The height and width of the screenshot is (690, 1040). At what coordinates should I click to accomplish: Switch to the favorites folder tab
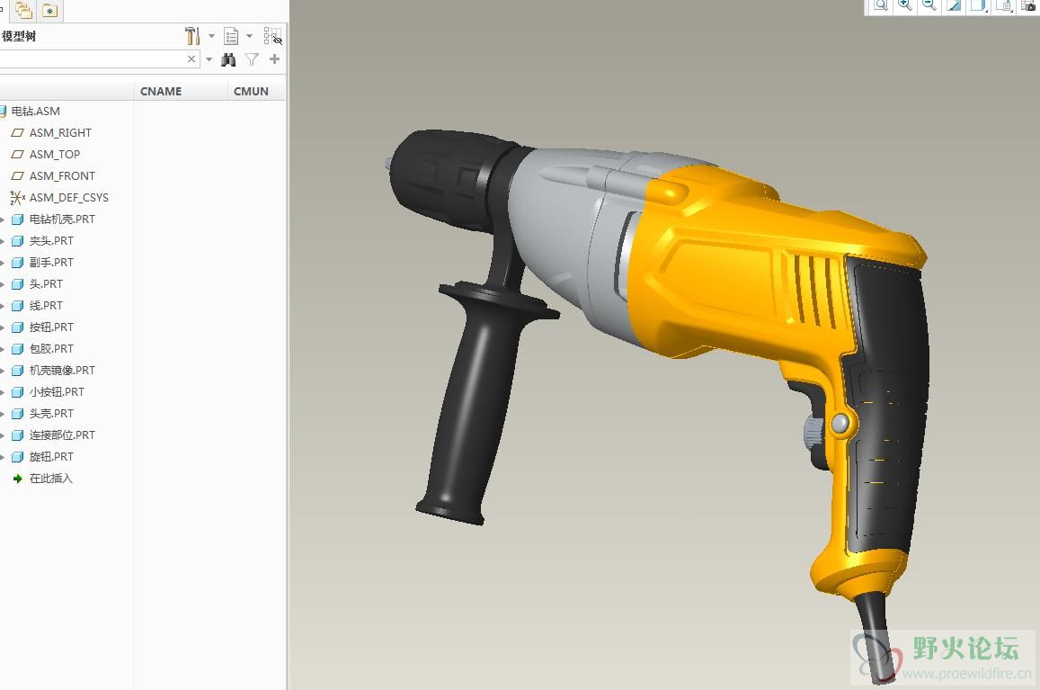pos(49,11)
